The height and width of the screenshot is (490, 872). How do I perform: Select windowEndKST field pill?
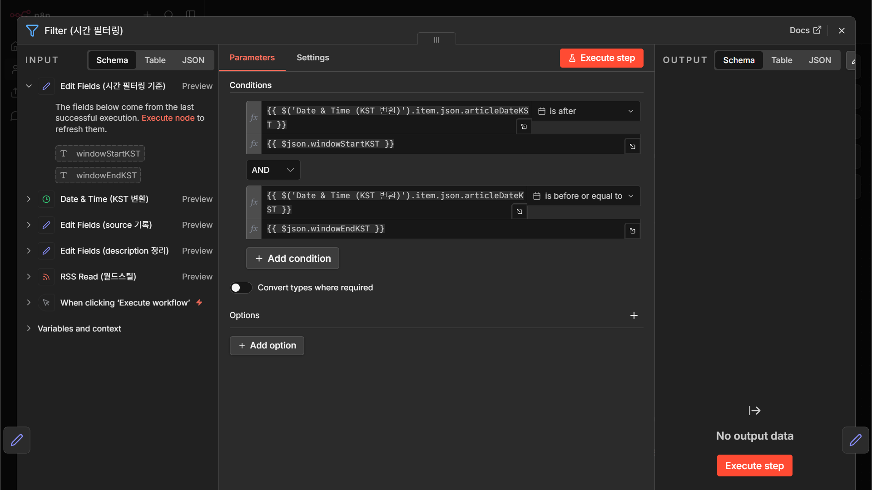pos(98,175)
